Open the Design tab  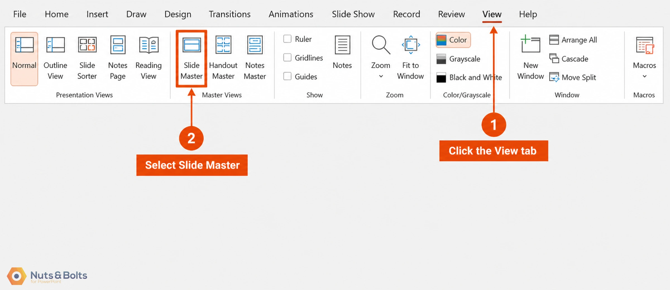[x=178, y=14]
